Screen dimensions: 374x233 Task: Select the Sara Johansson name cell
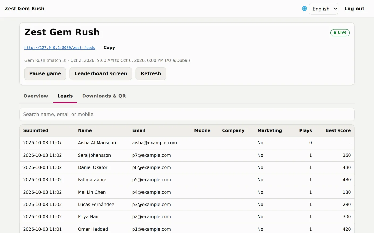tap(94, 155)
